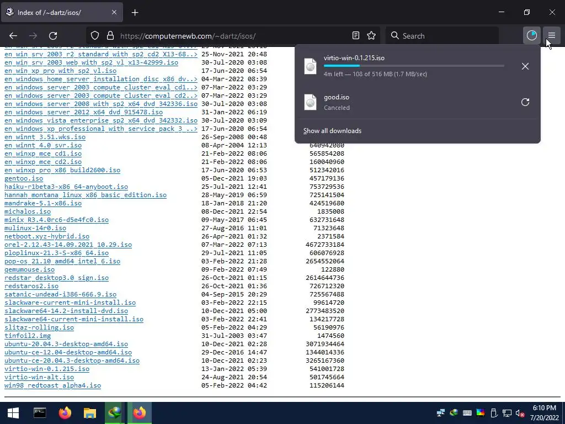The height and width of the screenshot is (424, 565).
Task: Click the download progress bar for virtio-win
Action: (x=414, y=66)
